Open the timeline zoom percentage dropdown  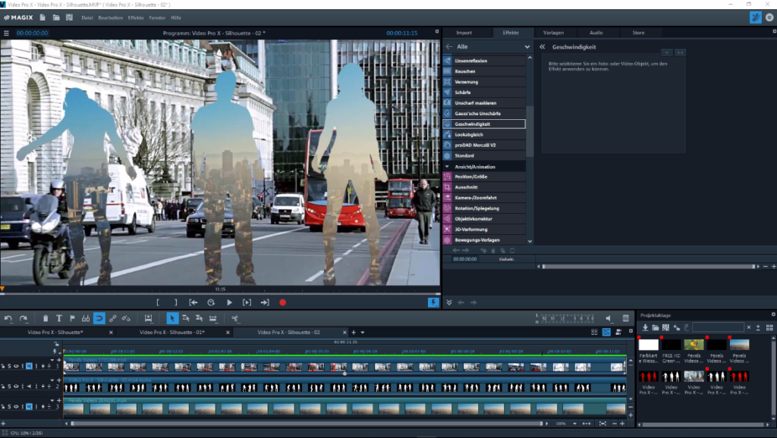click(574, 424)
